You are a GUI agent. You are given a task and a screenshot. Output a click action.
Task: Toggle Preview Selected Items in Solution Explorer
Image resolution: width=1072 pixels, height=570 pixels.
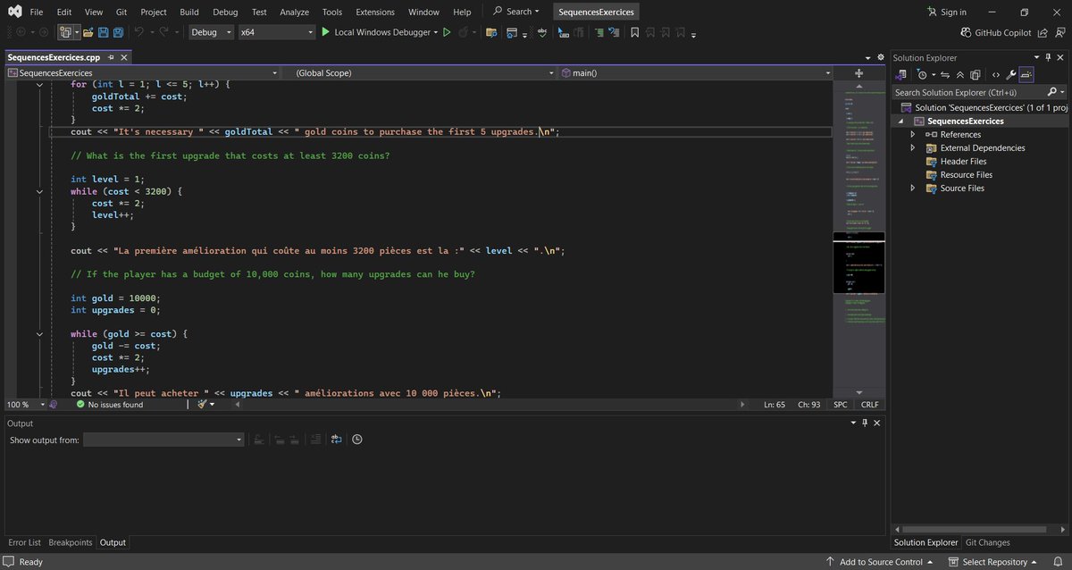[x=1026, y=75]
